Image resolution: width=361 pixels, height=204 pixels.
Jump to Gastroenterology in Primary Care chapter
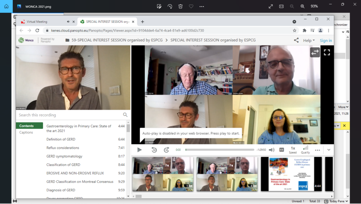pos(85,128)
